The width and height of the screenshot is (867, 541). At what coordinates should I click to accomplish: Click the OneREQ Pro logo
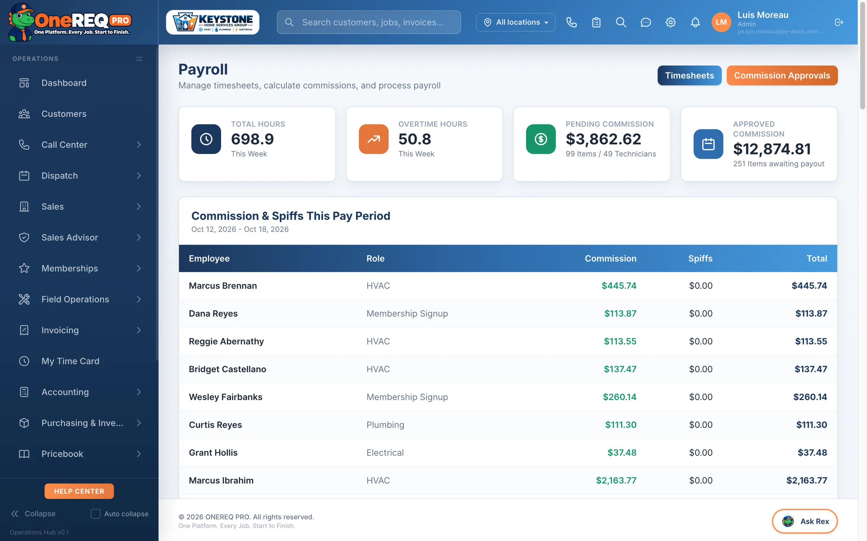tap(69, 22)
